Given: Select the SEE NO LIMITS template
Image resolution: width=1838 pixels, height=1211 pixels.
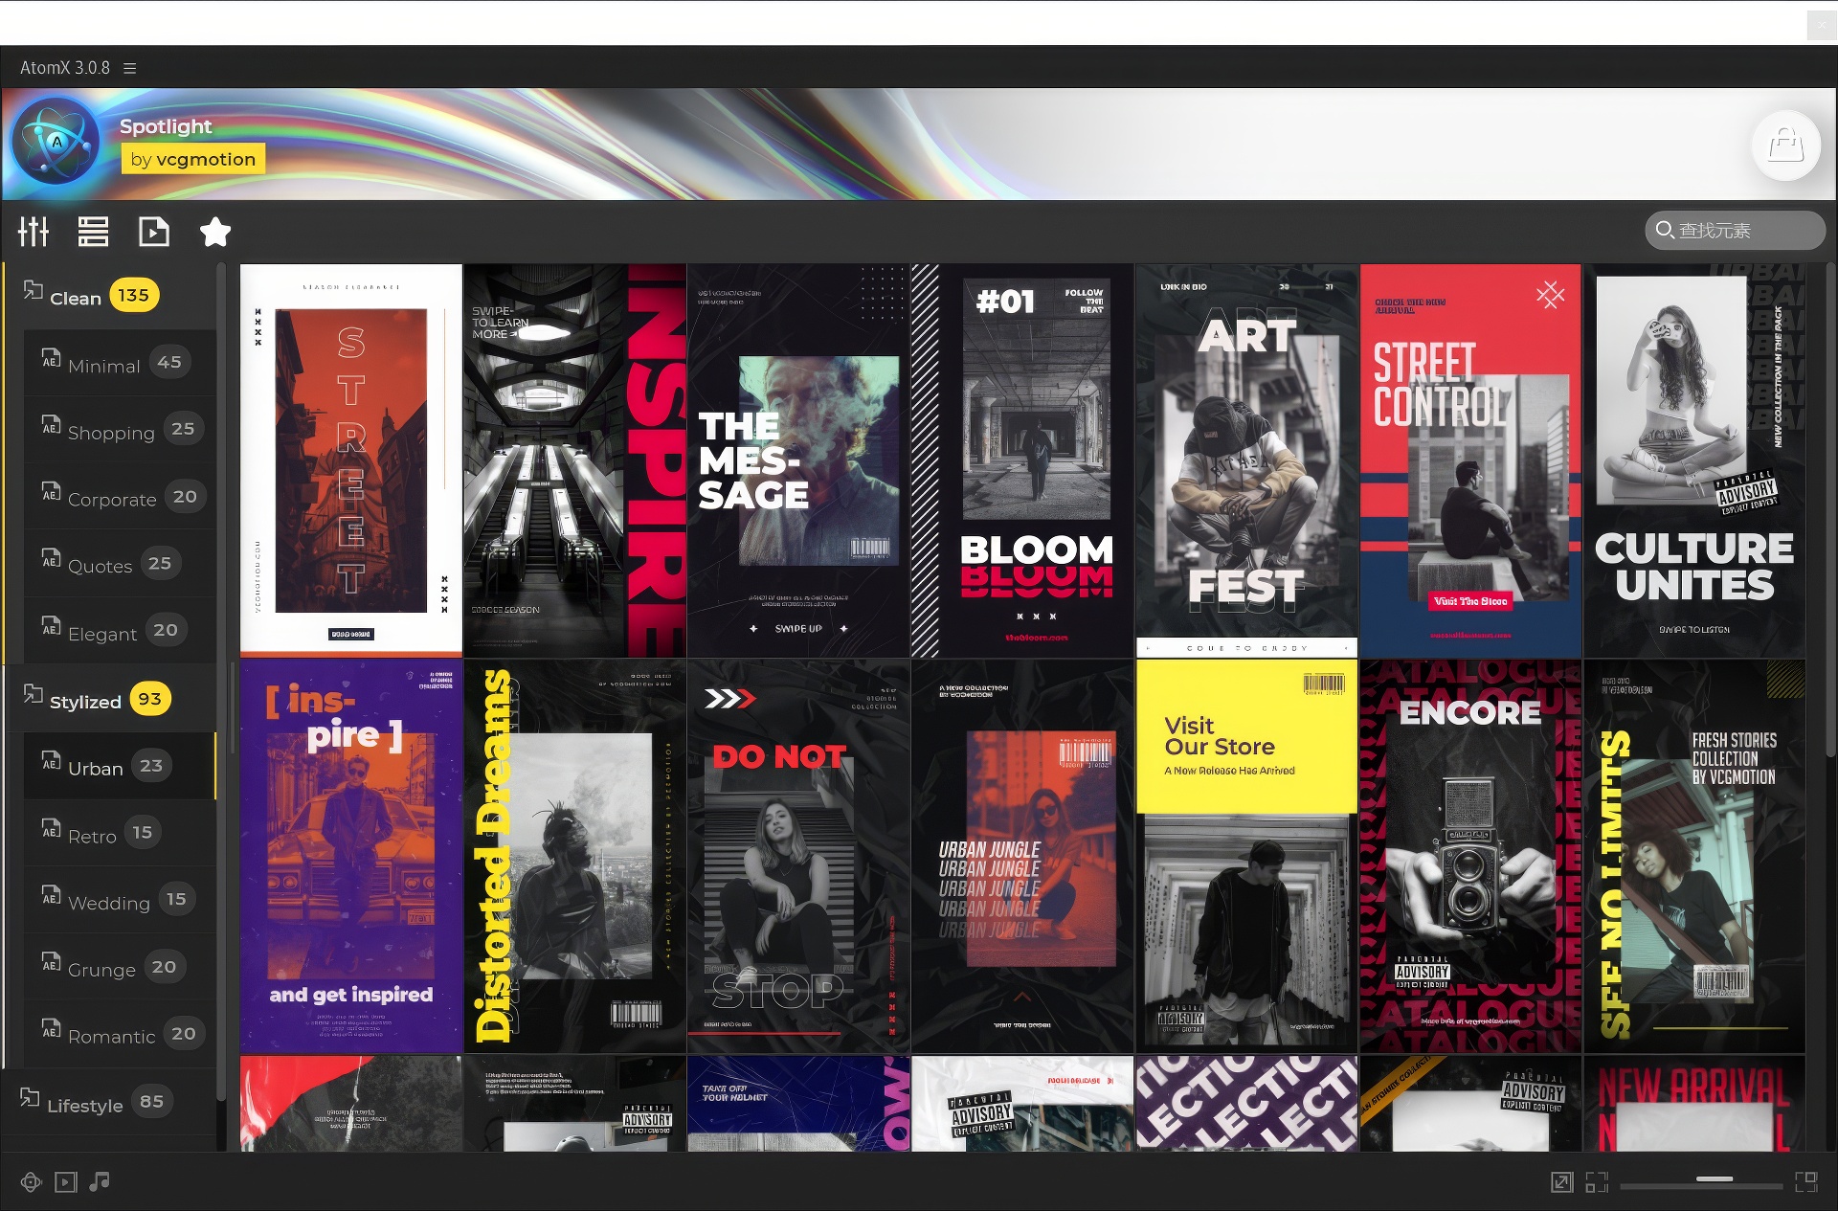Looking at the screenshot, I should [1694, 857].
